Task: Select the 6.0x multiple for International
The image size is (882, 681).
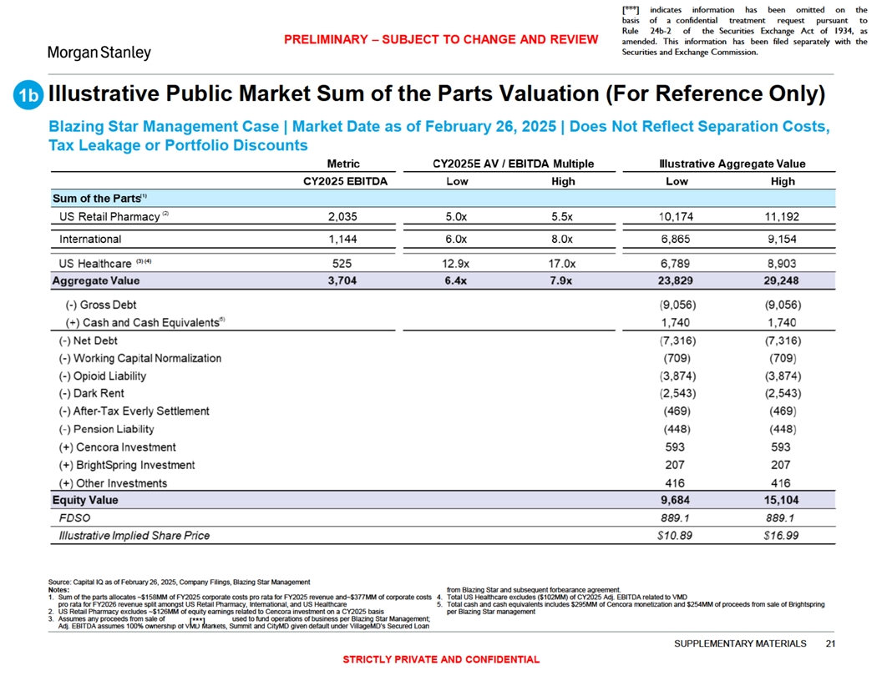Action: pos(455,239)
